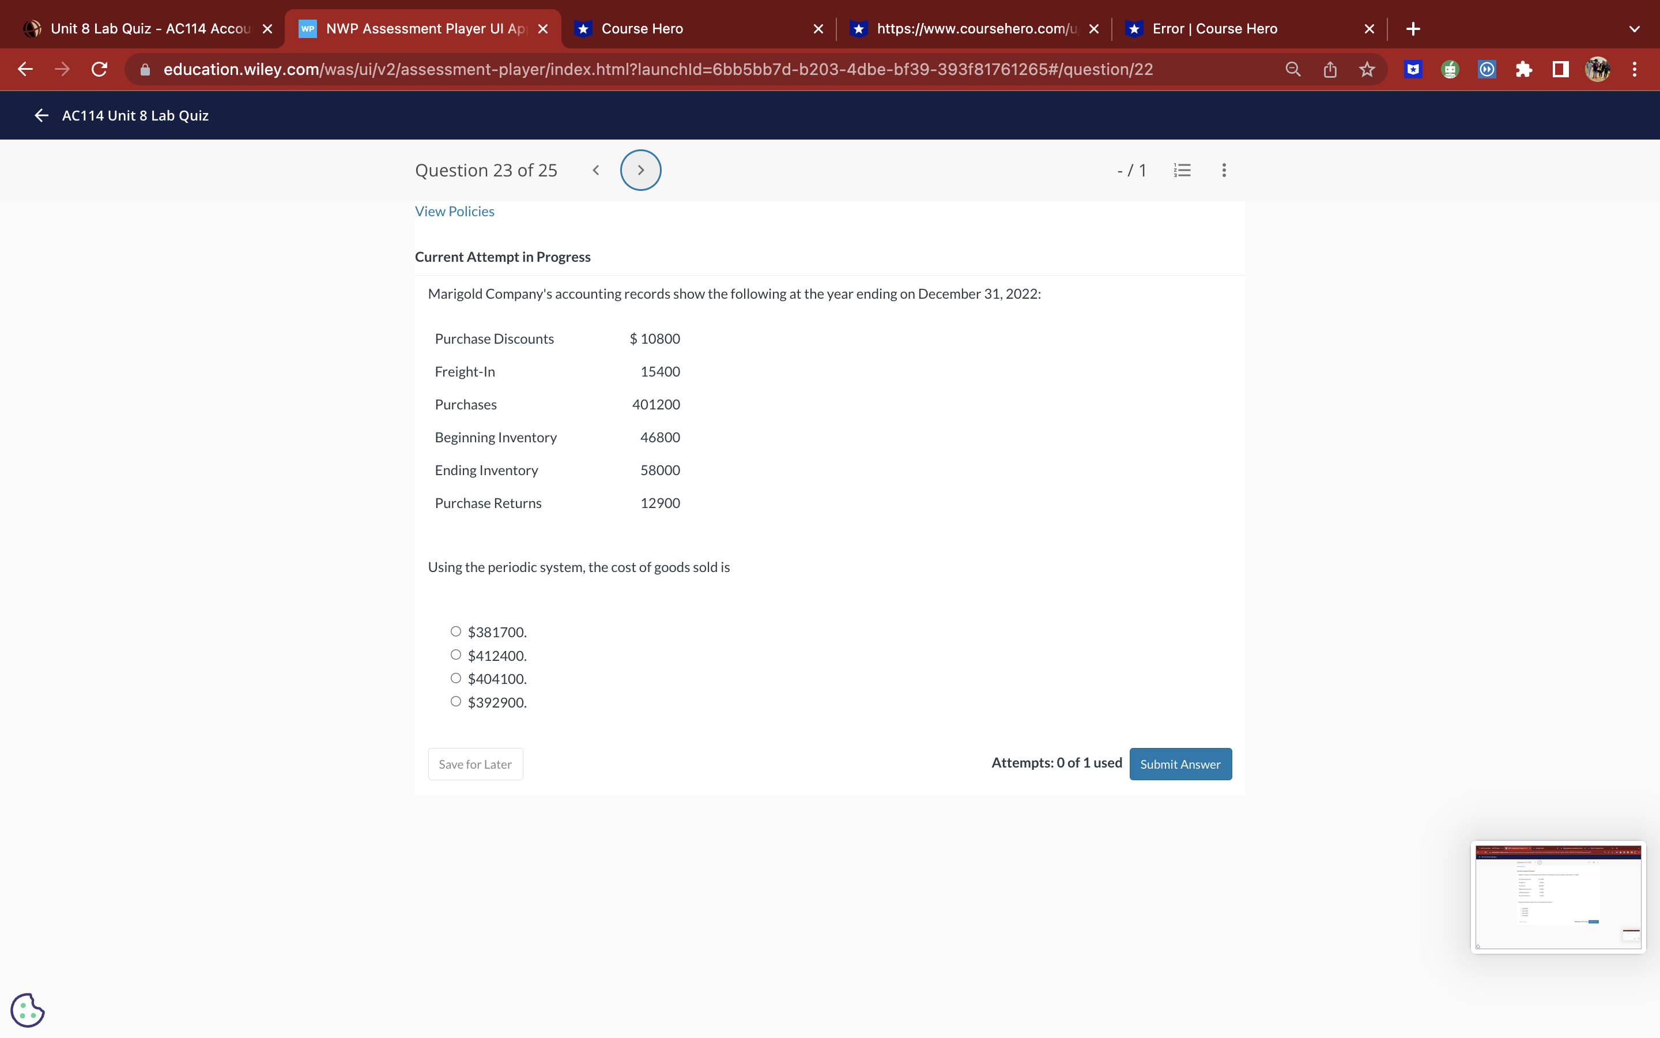Image resolution: width=1660 pixels, height=1038 pixels.
Task: Go to the previous question chevron
Action: click(x=596, y=170)
